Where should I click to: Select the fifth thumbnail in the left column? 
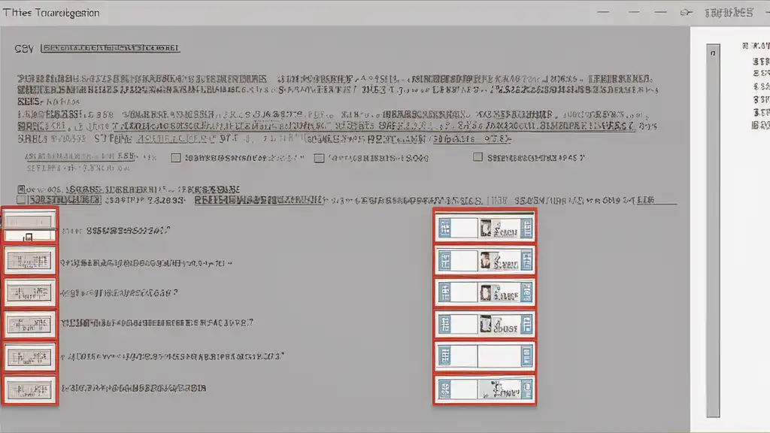[x=29, y=357]
